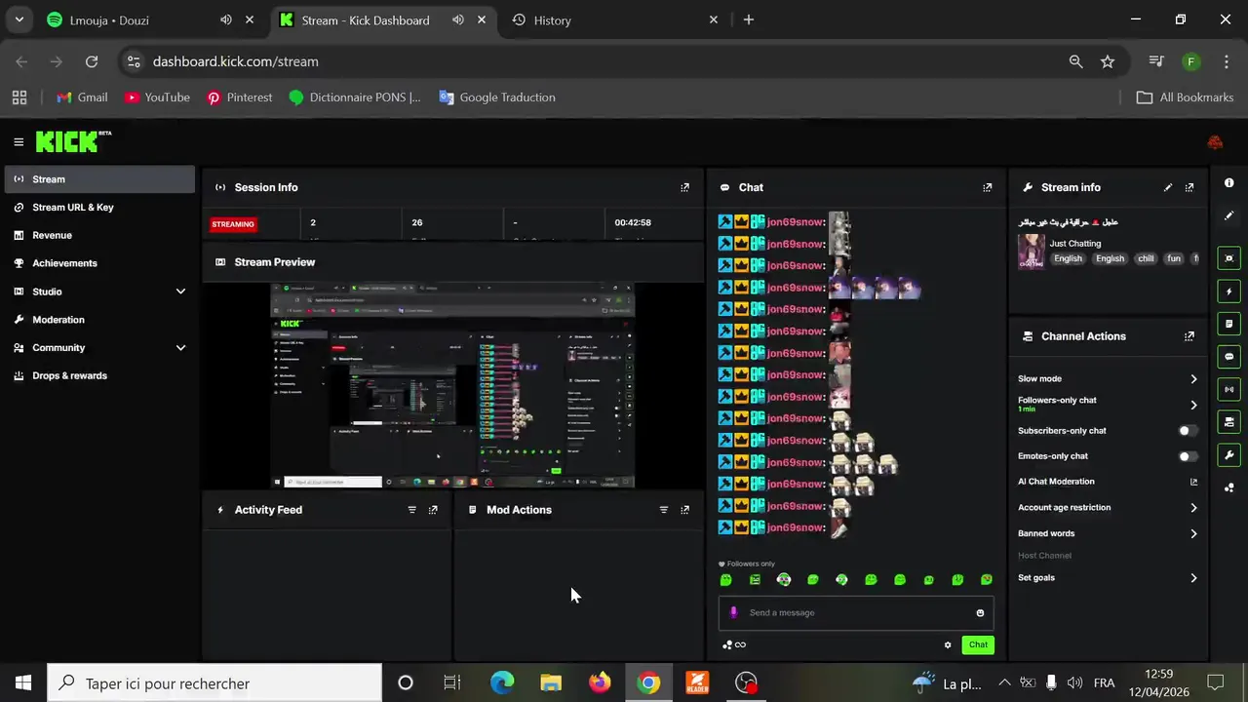This screenshot has width=1248, height=702.
Task: Select Stream in the sidebar
Action: [x=99, y=179]
